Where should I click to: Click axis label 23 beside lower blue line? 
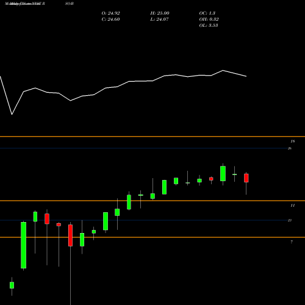point(290,220)
